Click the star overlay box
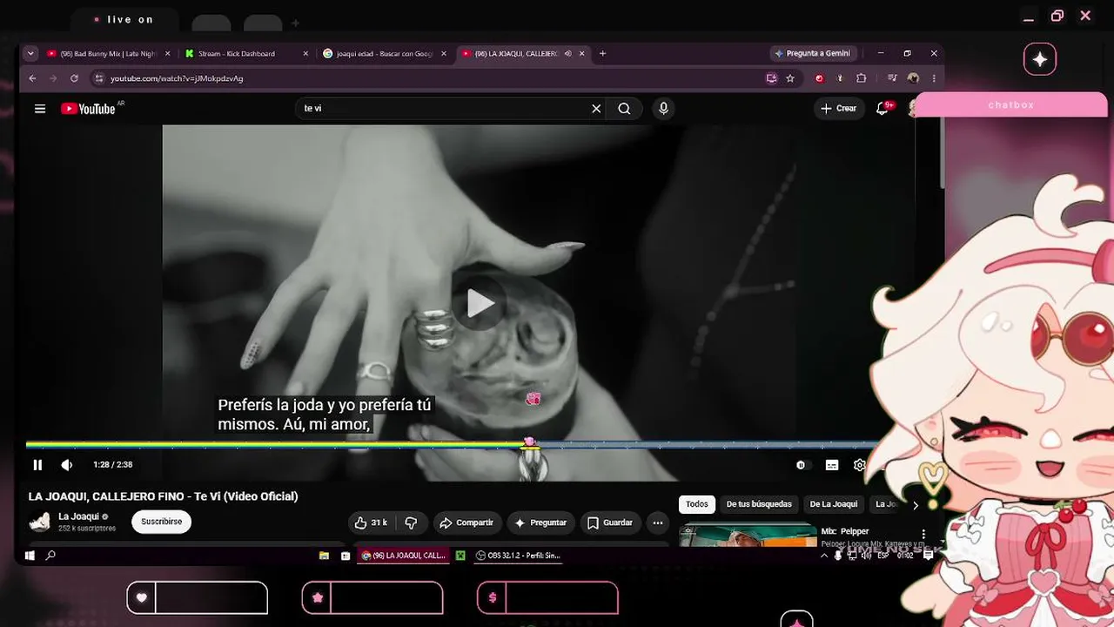Image resolution: width=1114 pixels, height=627 pixels. pyautogui.click(x=372, y=597)
